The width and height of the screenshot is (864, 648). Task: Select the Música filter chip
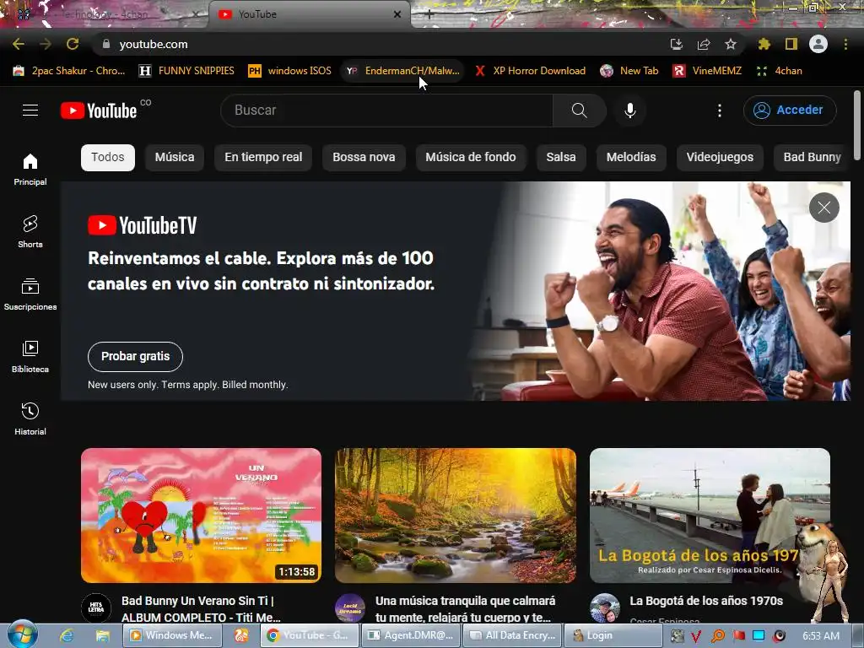click(175, 158)
